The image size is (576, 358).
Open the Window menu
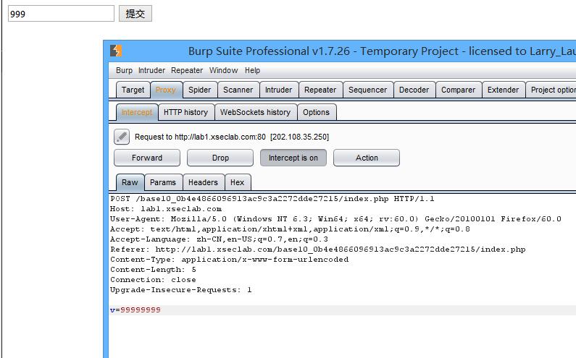pos(223,70)
